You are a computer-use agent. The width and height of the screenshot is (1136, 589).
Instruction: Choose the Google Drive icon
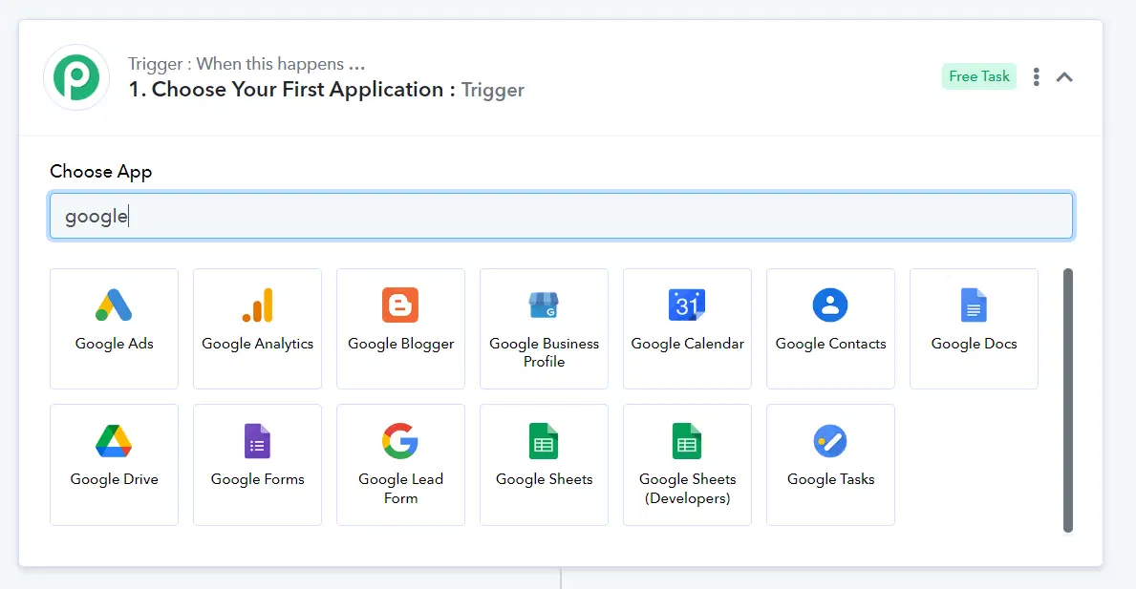click(114, 441)
